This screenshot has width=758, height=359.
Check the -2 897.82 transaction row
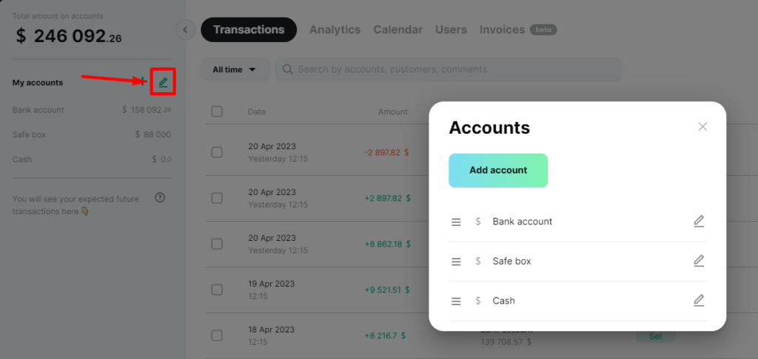click(217, 152)
